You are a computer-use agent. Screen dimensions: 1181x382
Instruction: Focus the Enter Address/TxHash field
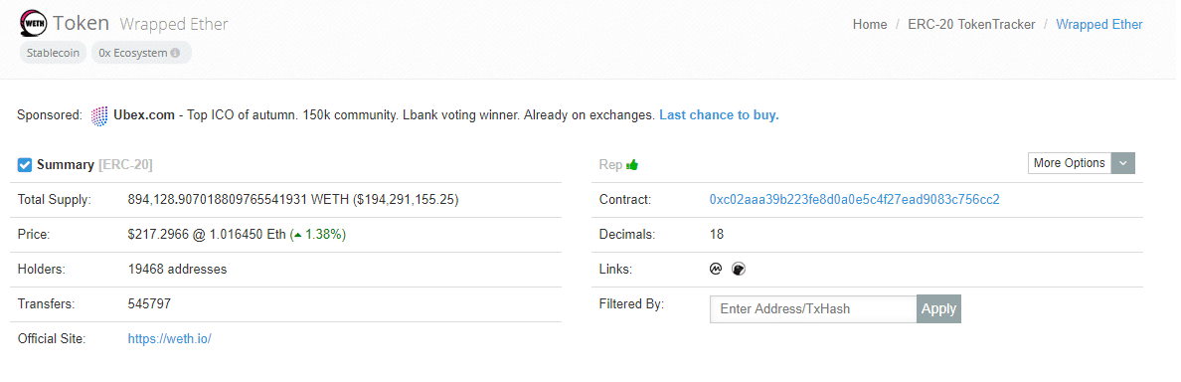(x=813, y=309)
